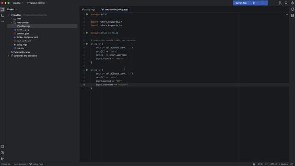Click the users can update comment line

[113, 40]
